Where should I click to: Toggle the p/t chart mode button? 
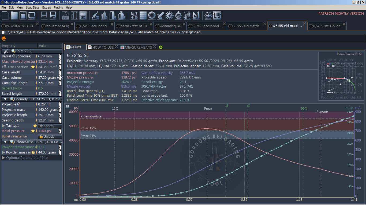click(67, 106)
